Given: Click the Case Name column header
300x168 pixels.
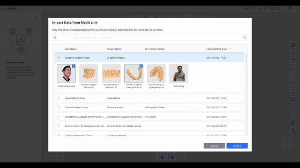Looking at the screenshot, I should point(71,49).
